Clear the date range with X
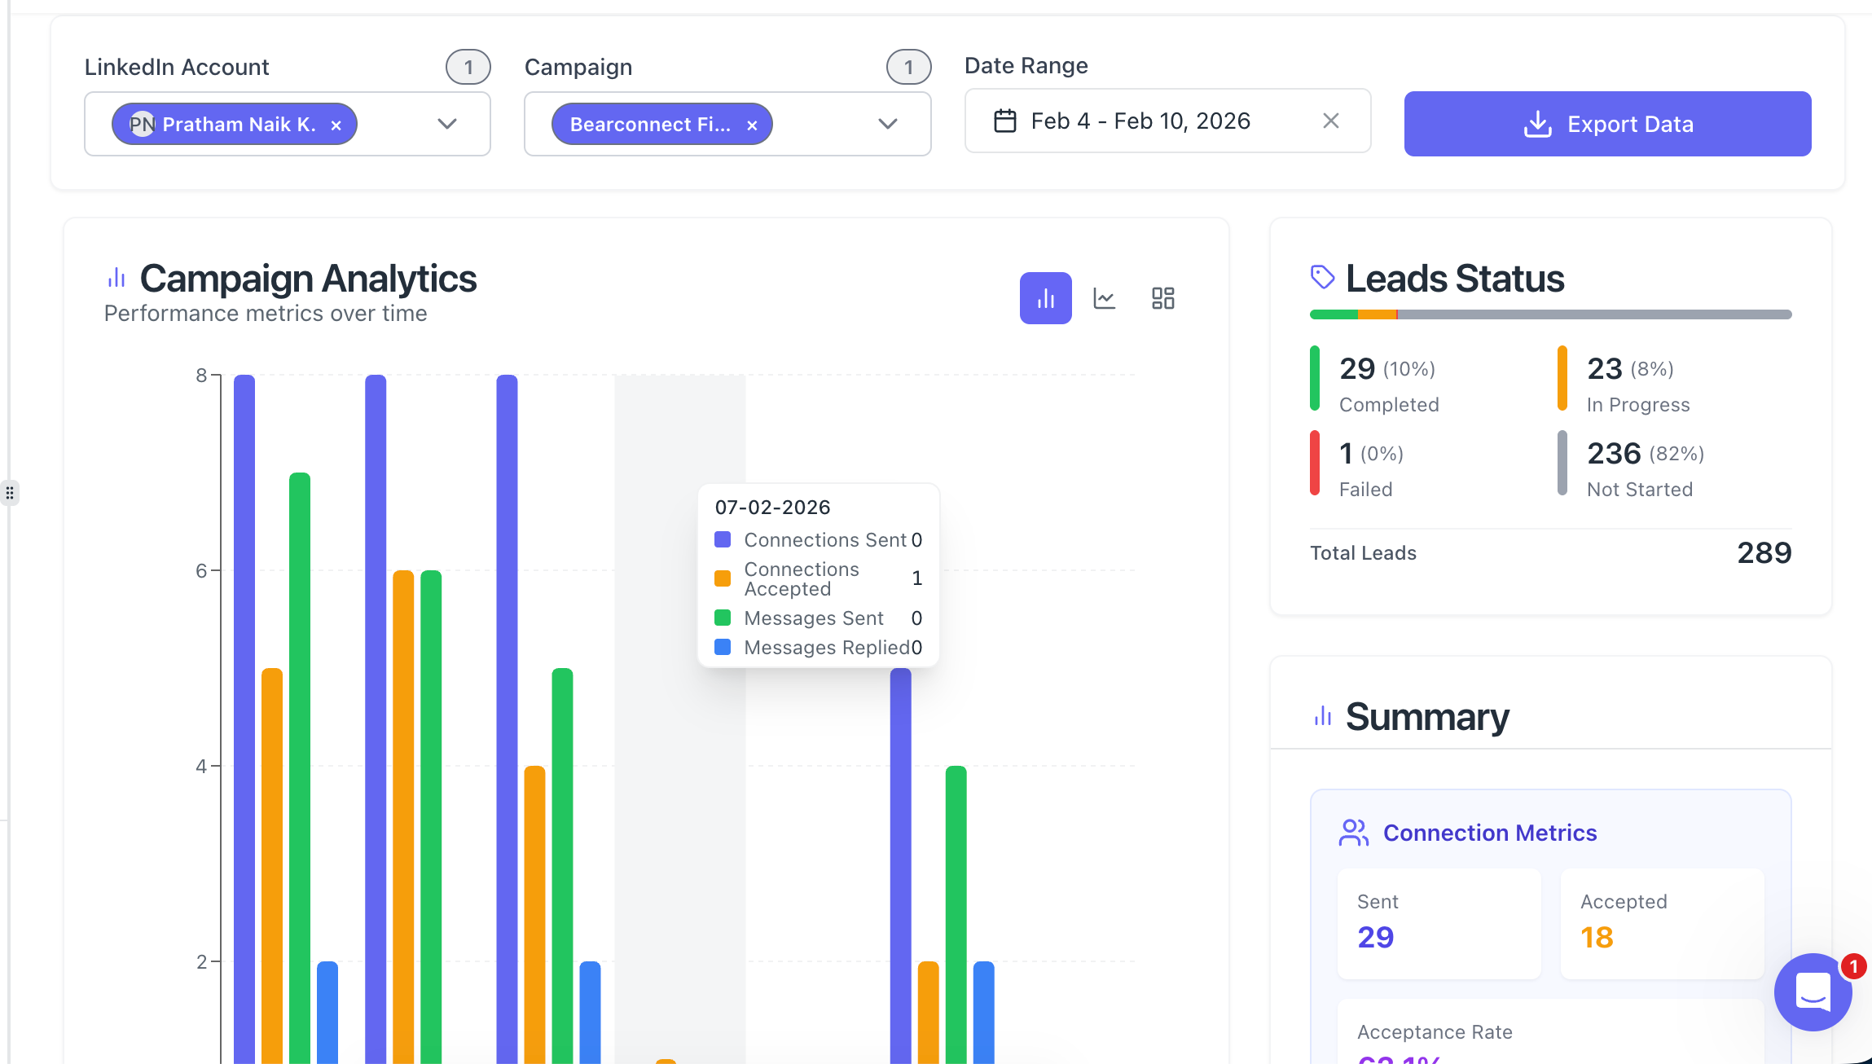The image size is (1872, 1064). 1330,121
